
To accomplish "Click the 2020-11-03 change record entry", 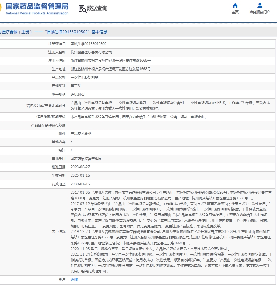I will pos(150,249).
